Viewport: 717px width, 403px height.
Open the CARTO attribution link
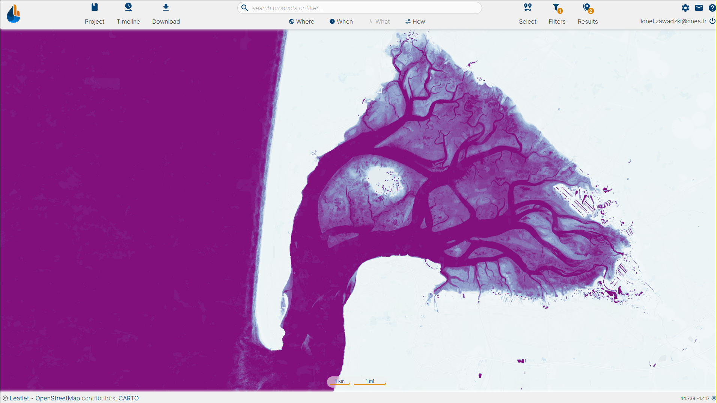[129, 398]
